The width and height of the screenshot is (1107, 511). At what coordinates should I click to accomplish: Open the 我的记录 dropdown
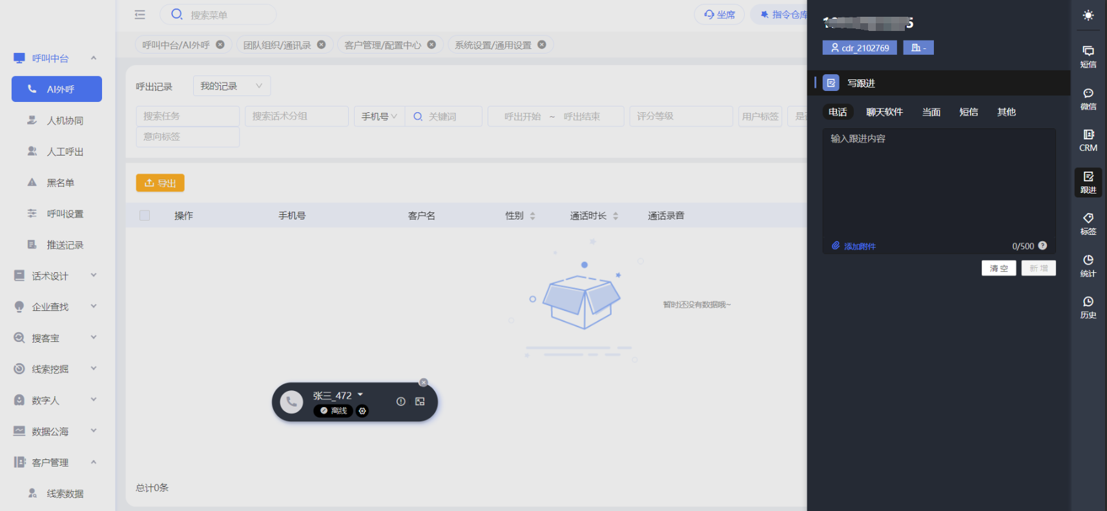coord(231,86)
